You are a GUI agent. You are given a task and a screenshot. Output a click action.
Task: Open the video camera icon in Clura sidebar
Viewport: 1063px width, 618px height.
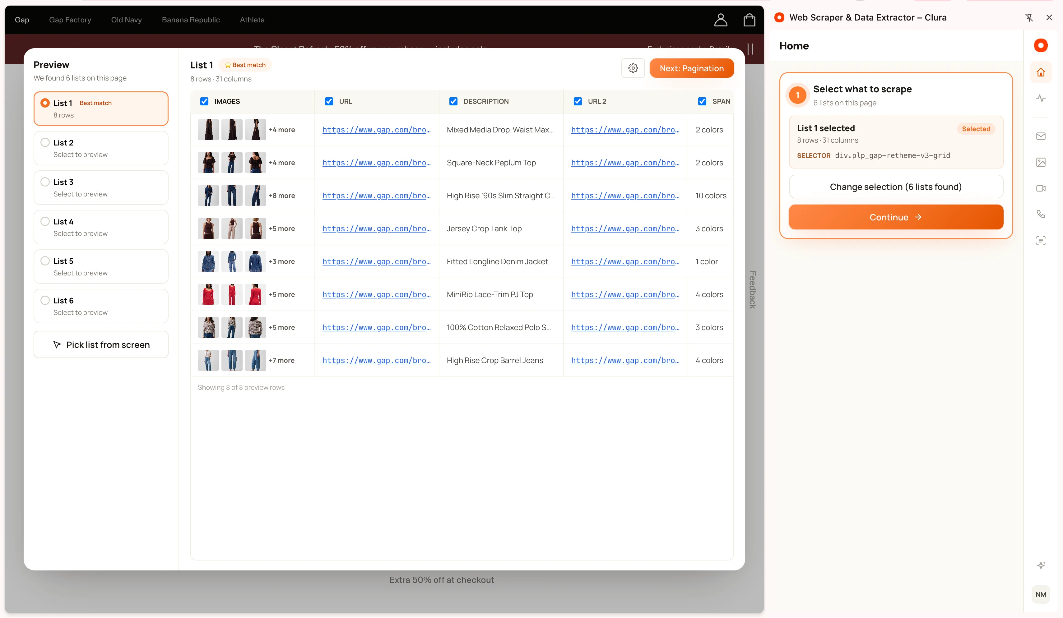tap(1041, 188)
